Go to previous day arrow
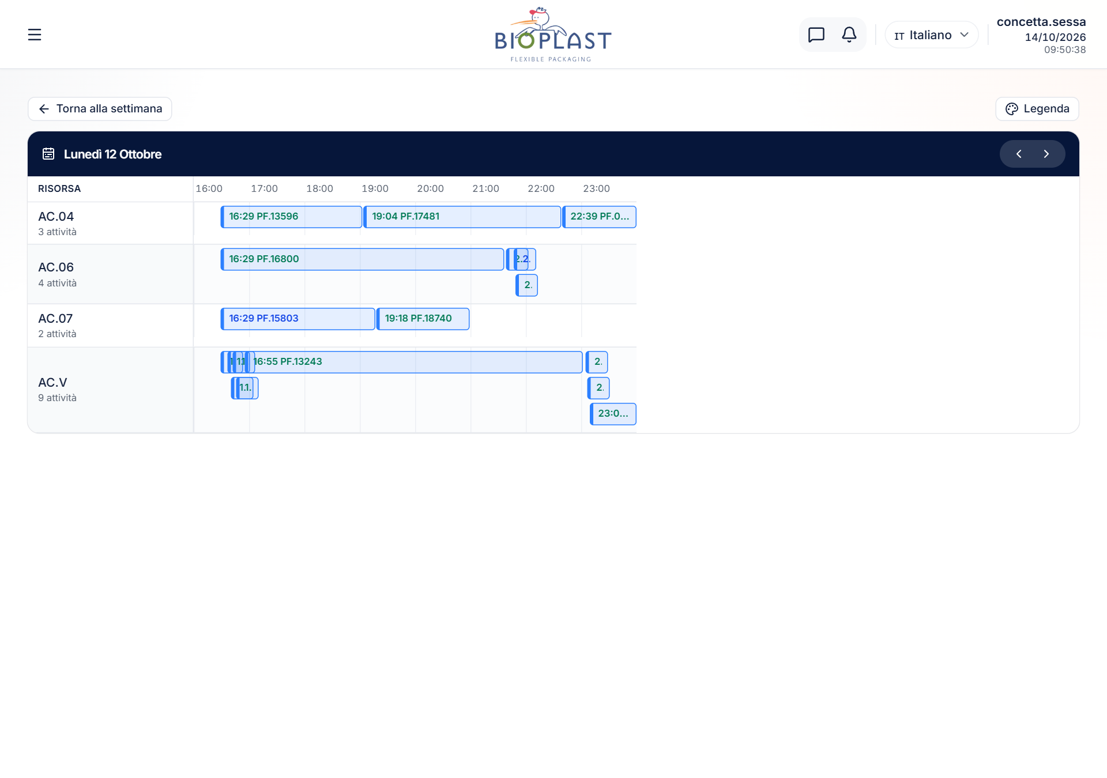 point(1018,154)
